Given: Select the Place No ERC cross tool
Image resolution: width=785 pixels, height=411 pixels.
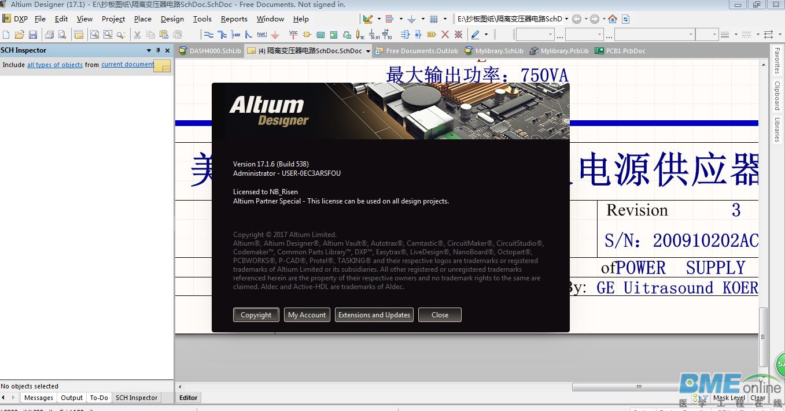Looking at the screenshot, I should [x=445, y=35].
